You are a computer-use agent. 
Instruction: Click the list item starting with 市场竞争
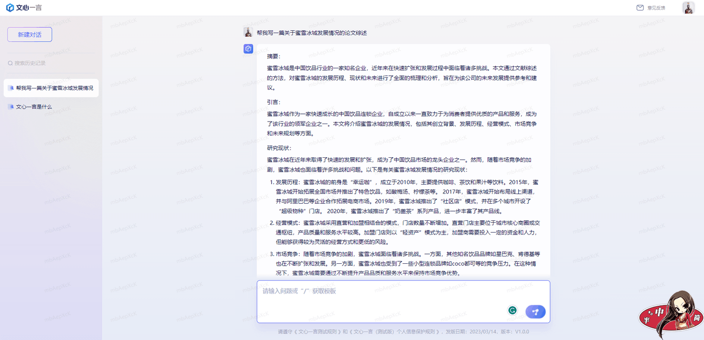pos(407,263)
